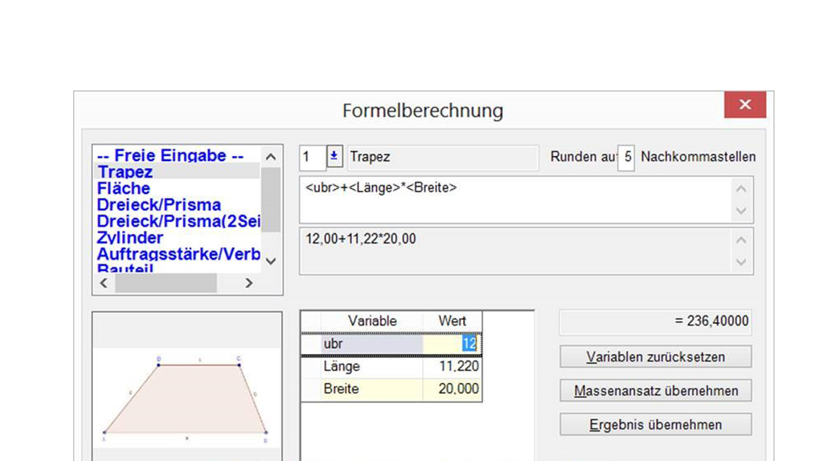Select 'Auftragsstärke/Verb' list item

179,254
